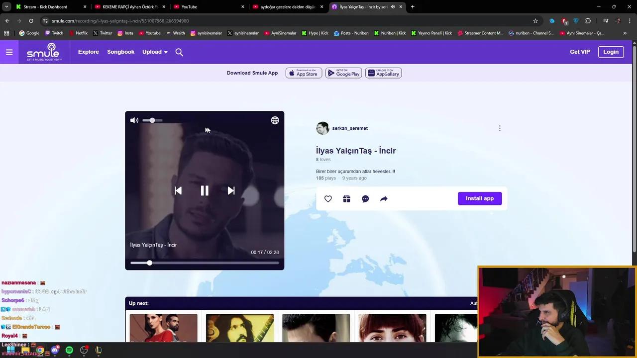Open the Streamer Content M... bookmark
The width and height of the screenshot is (637, 358).
(480, 33)
